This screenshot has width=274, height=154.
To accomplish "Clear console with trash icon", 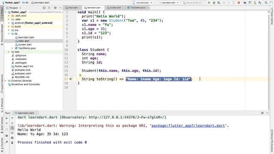I will coord(12,142).
